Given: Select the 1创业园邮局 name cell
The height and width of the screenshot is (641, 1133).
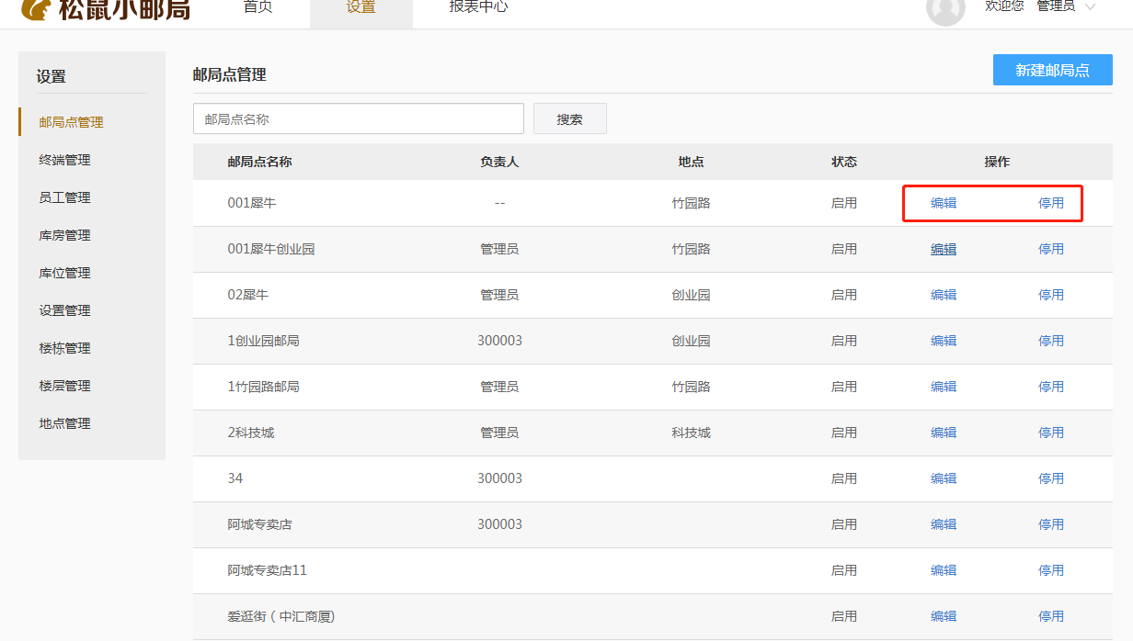Looking at the screenshot, I should pos(264,341).
